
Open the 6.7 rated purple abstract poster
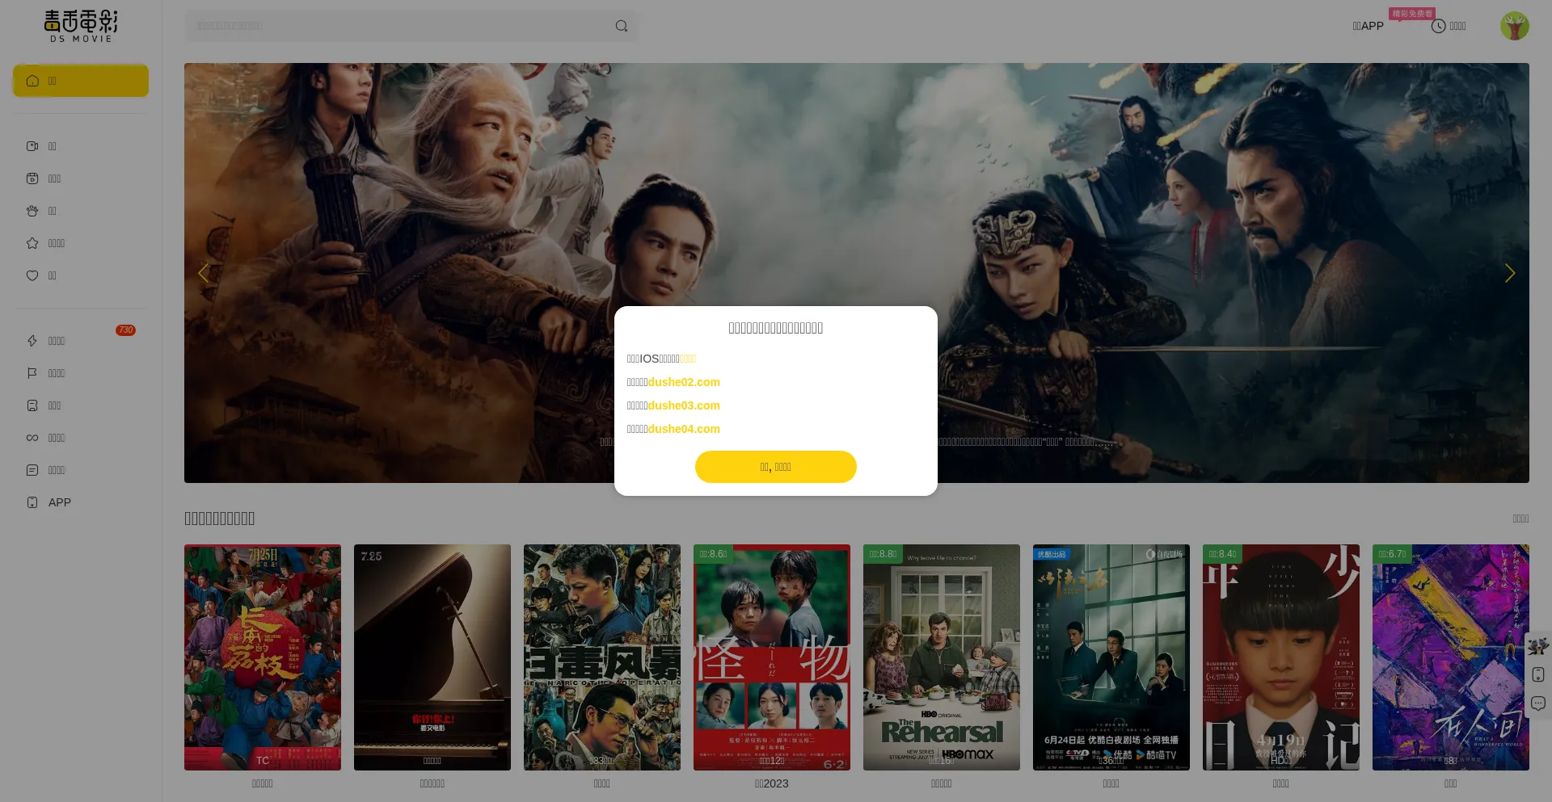pos(1451,657)
